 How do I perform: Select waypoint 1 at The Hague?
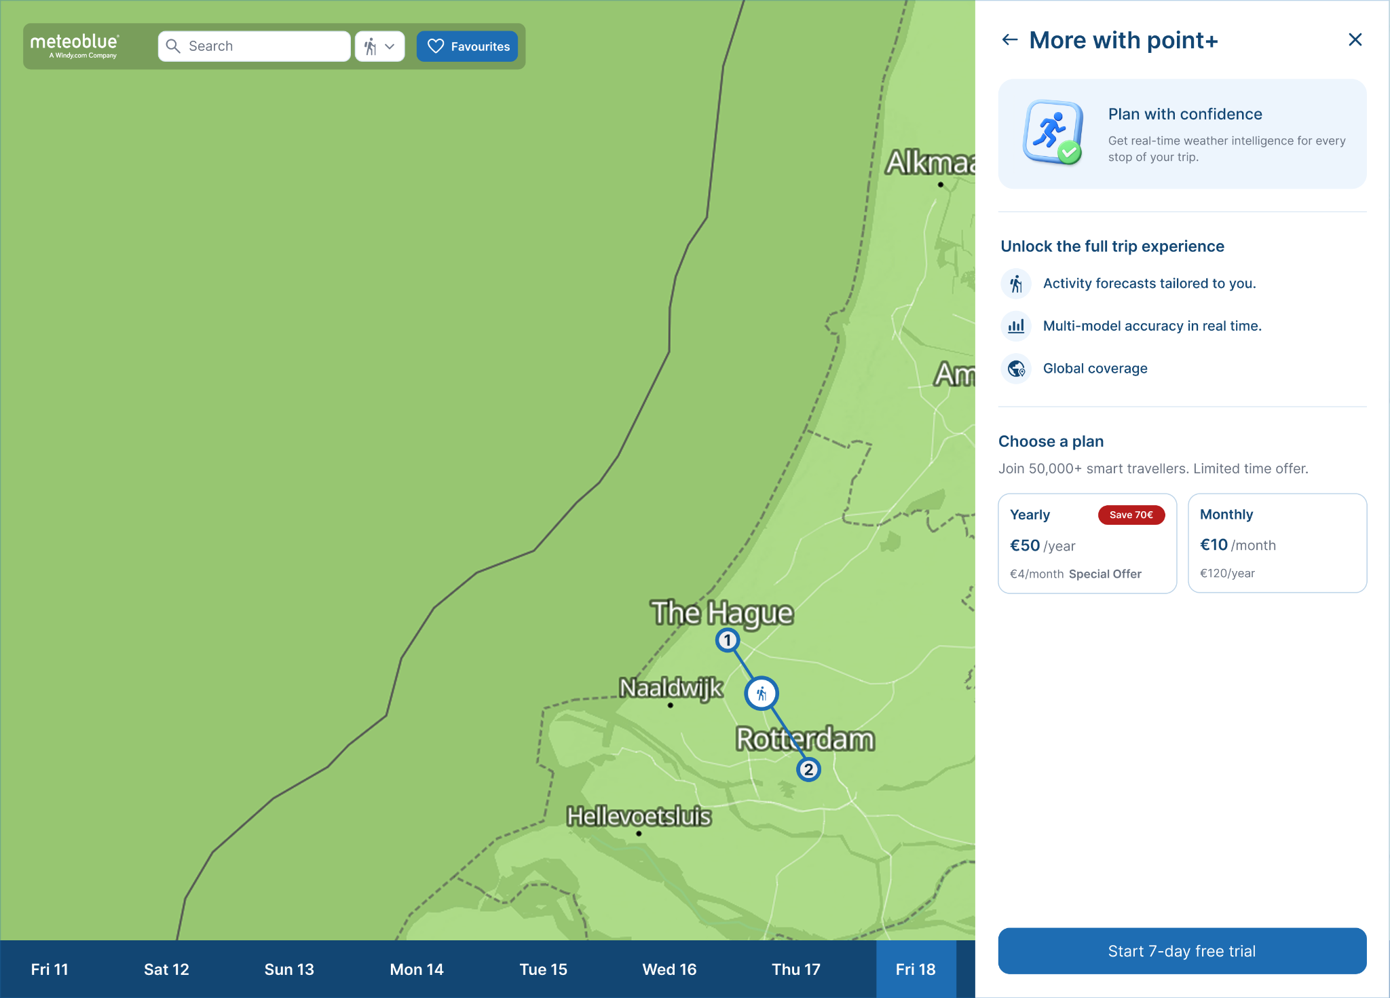coord(728,640)
